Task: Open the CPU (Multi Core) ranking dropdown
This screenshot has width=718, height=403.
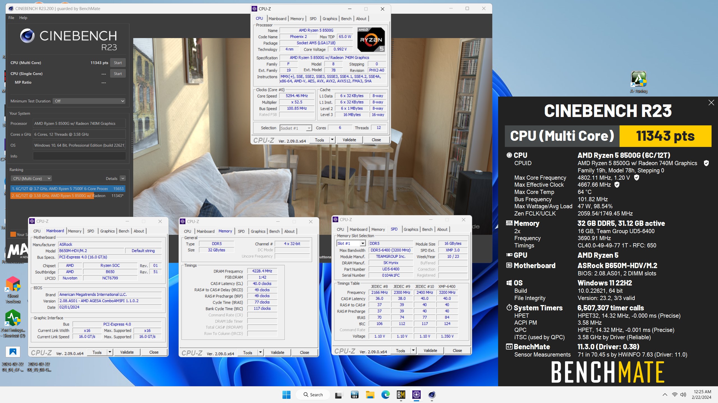Action: point(31,178)
